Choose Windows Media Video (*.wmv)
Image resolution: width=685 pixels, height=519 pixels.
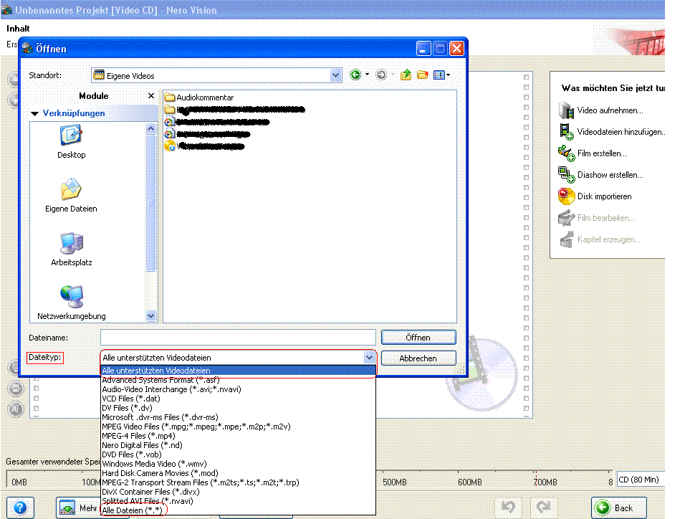pos(238,464)
